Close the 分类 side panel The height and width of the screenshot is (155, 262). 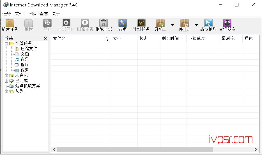(45, 38)
